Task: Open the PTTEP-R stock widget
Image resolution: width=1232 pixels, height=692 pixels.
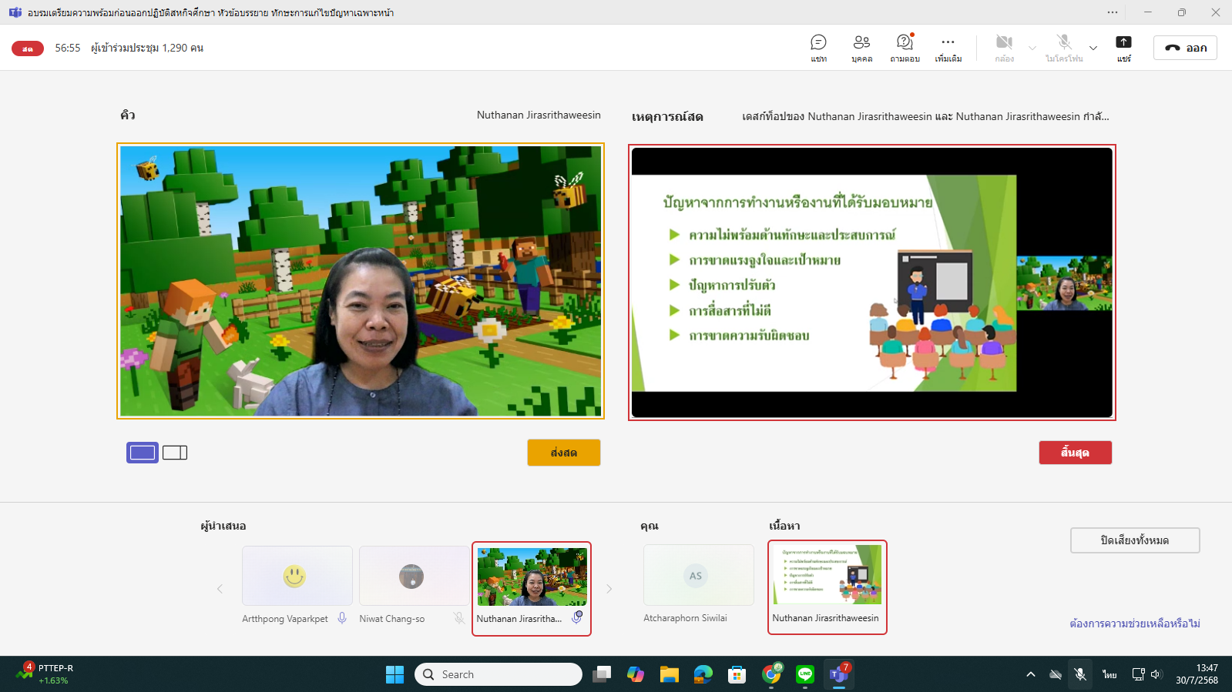Action: point(45,674)
